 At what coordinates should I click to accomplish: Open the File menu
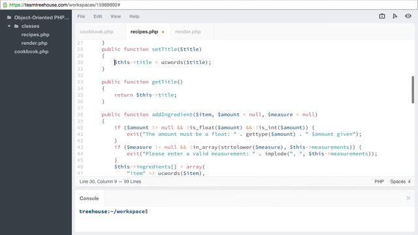[81, 16]
